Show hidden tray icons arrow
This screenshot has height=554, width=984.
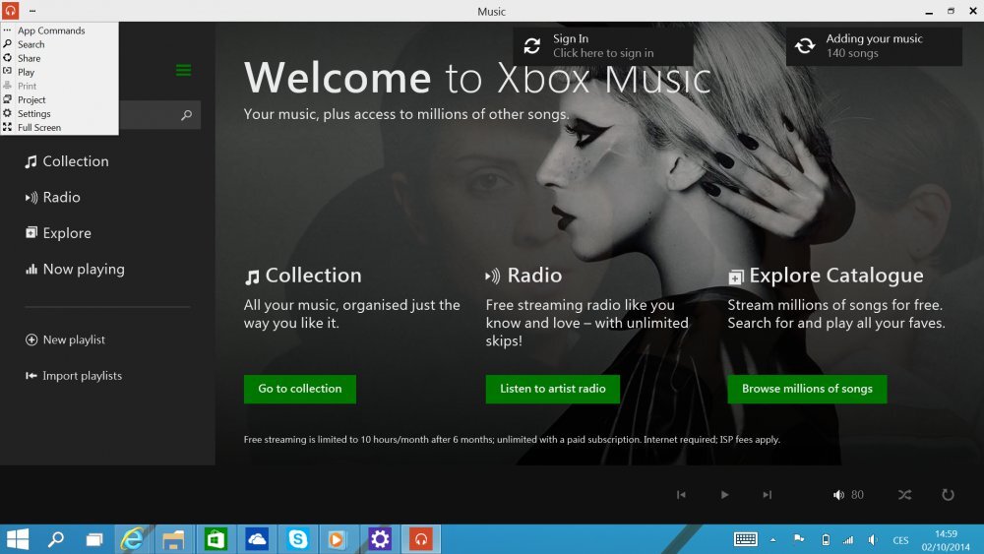(x=773, y=539)
